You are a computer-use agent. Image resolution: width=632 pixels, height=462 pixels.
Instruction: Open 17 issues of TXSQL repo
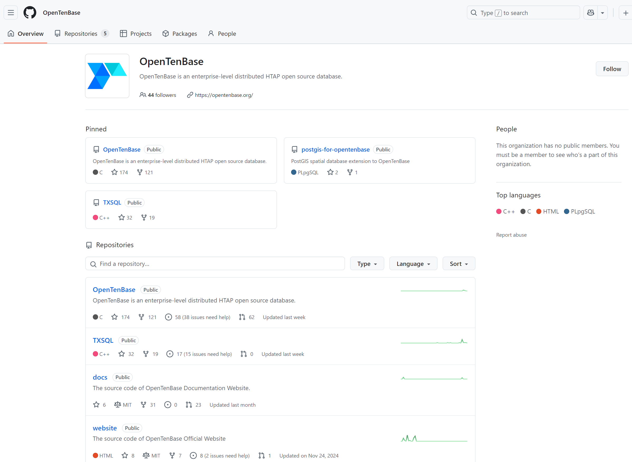pyautogui.click(x=199, y=354)
